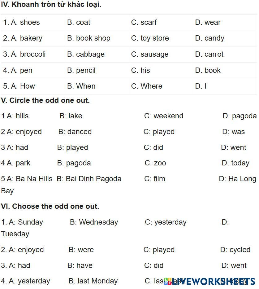Viewport: 259px width, 289px height.
Task: Click the Liveworksheets logo icon
Action: click(x=167, y=281)
